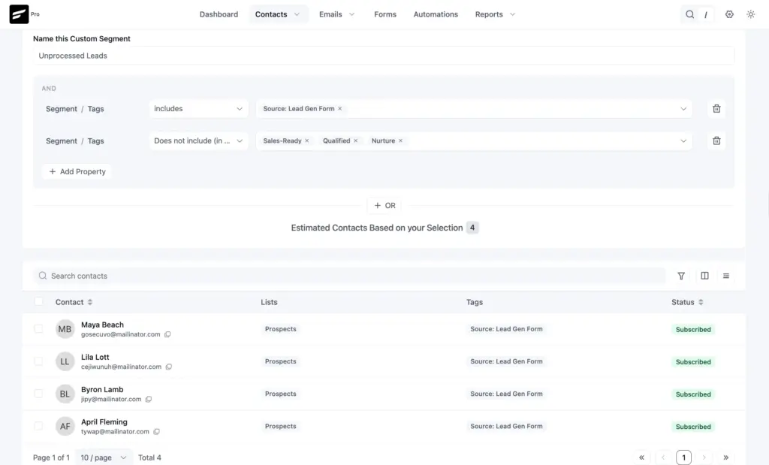This screenshot has width=769, height=465.
Task: Copy April Fleming's email address
Action: 156,432
